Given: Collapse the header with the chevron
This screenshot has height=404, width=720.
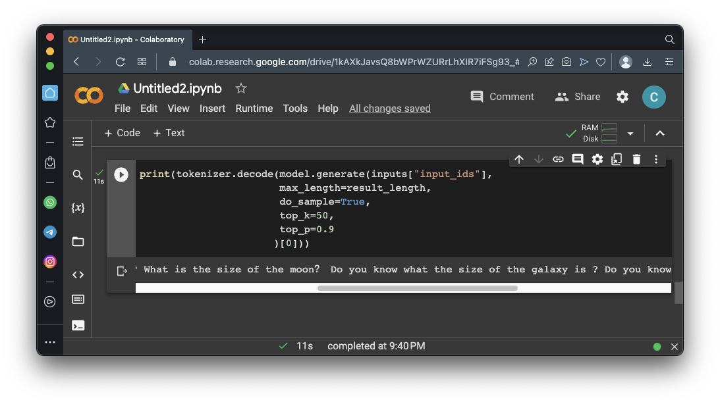Looking at the screenshot, I should pyautogui.click(x=660, y=134).
